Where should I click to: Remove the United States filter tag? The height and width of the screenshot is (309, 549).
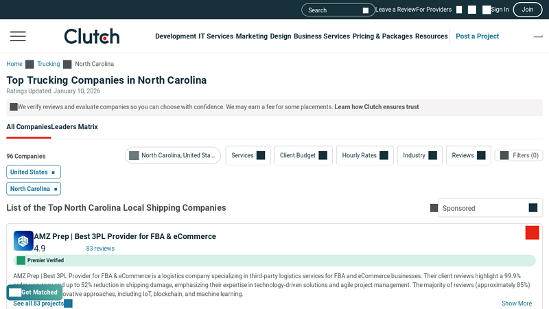point(54,172)
